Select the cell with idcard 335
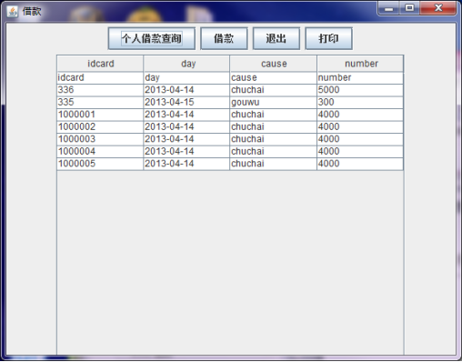Image resolution: width=462 pixels, height=362 pixels. tap(100, 103)
